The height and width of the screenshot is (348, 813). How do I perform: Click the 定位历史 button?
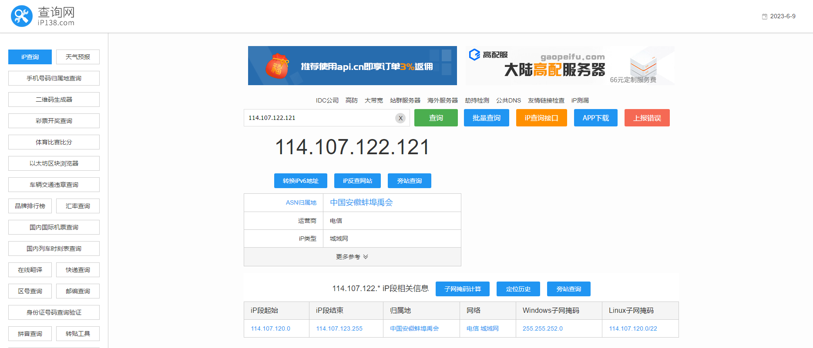click(x=518, y=289)
